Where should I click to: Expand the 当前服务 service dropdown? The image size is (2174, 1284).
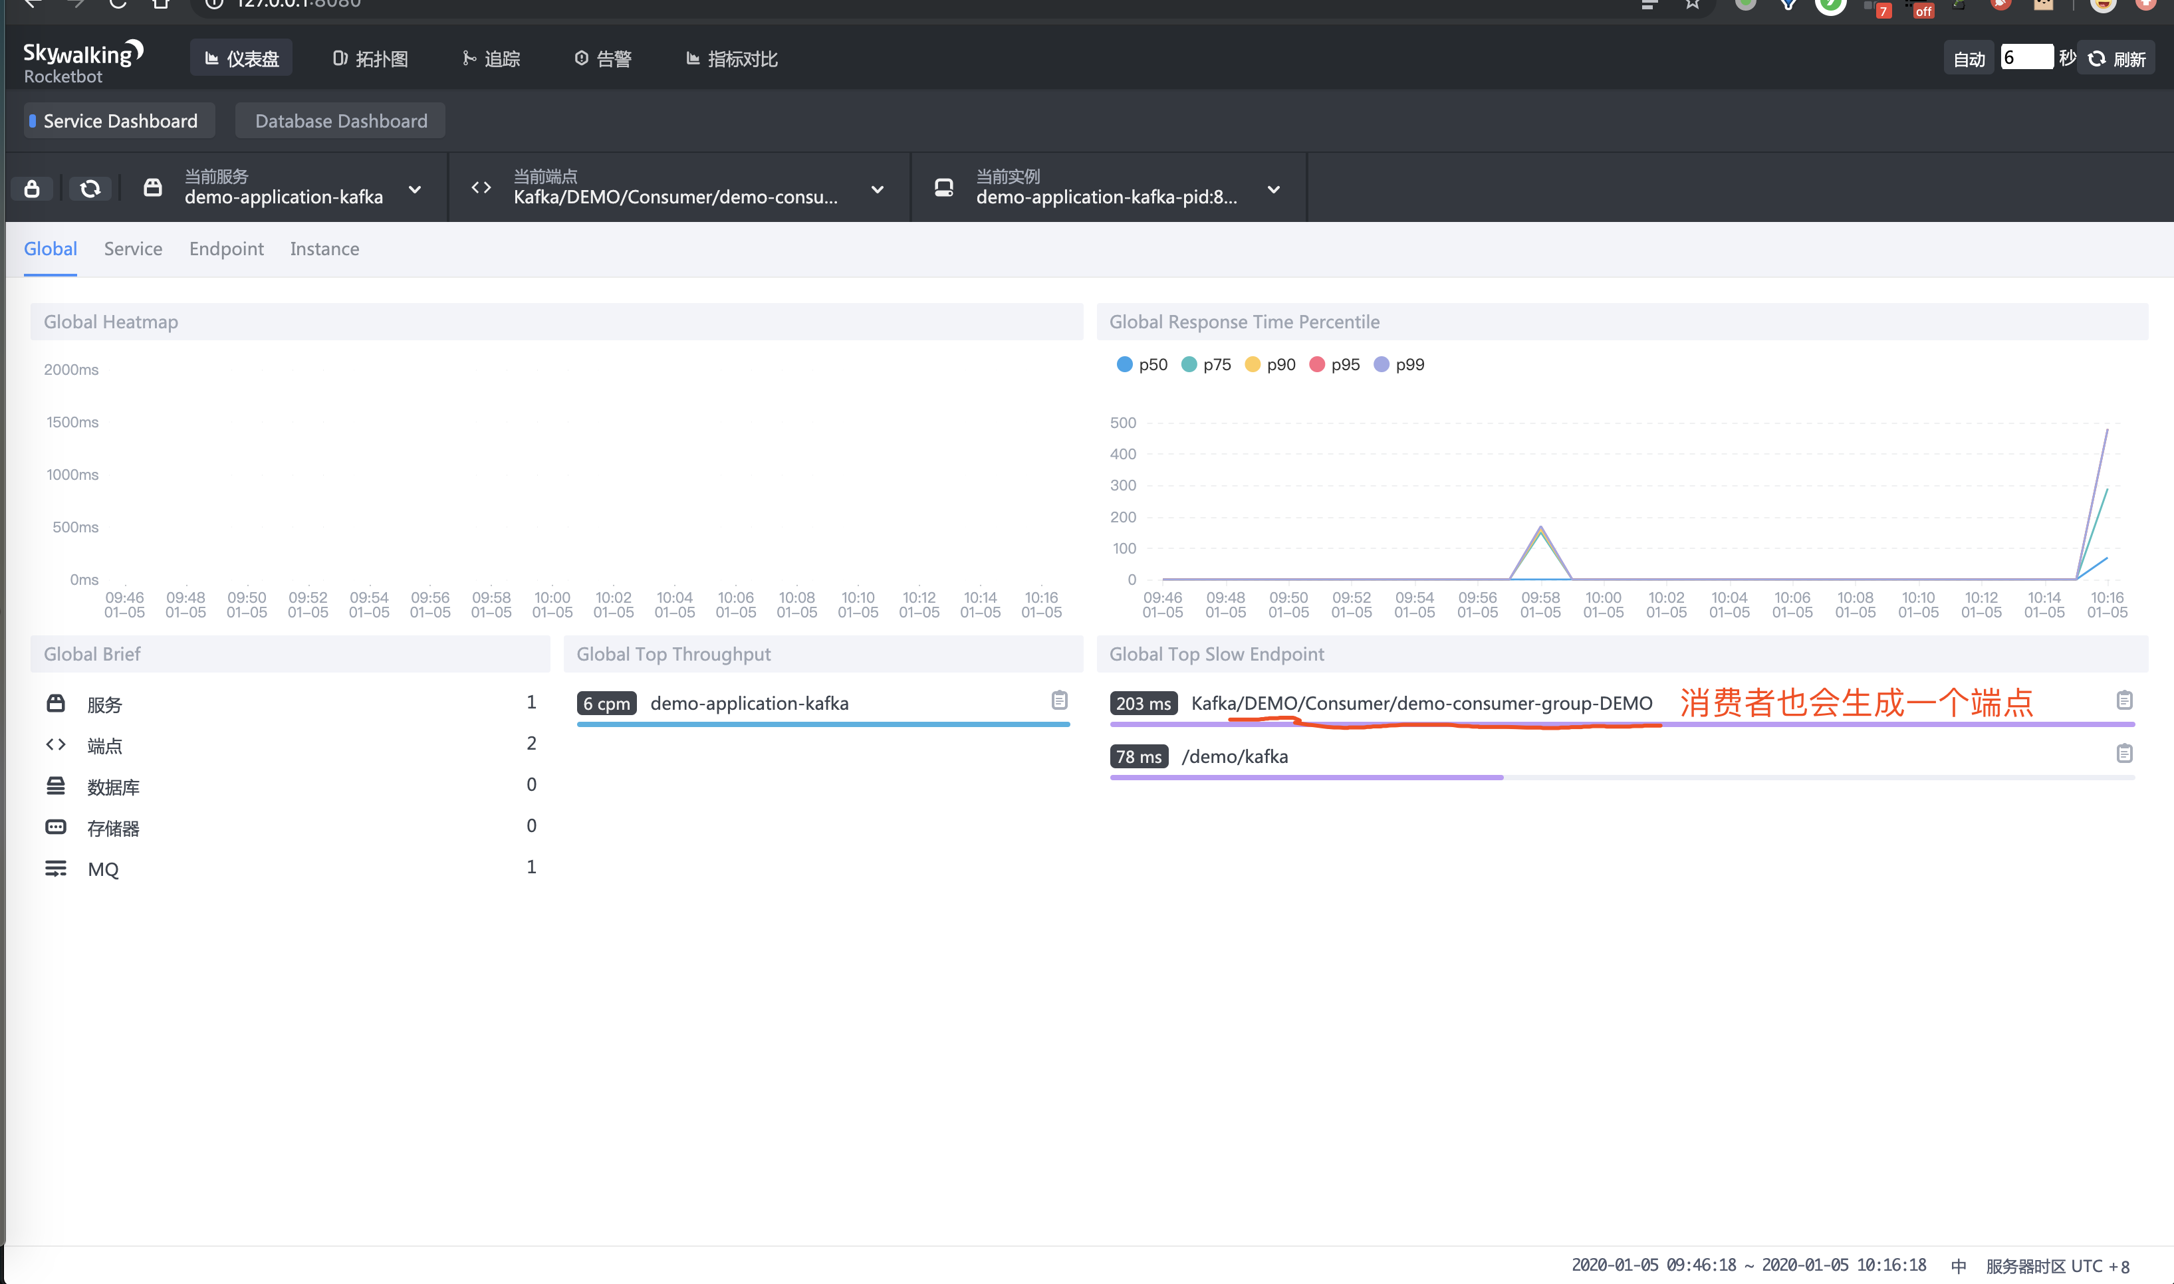point(415,189)
